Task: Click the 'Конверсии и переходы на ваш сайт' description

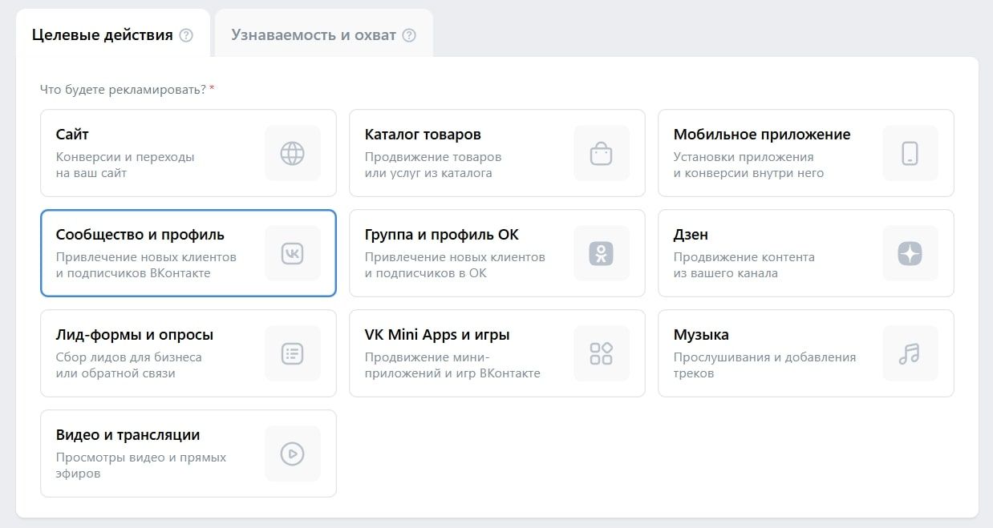Action: pyautogui.click(x=125, y=165)
